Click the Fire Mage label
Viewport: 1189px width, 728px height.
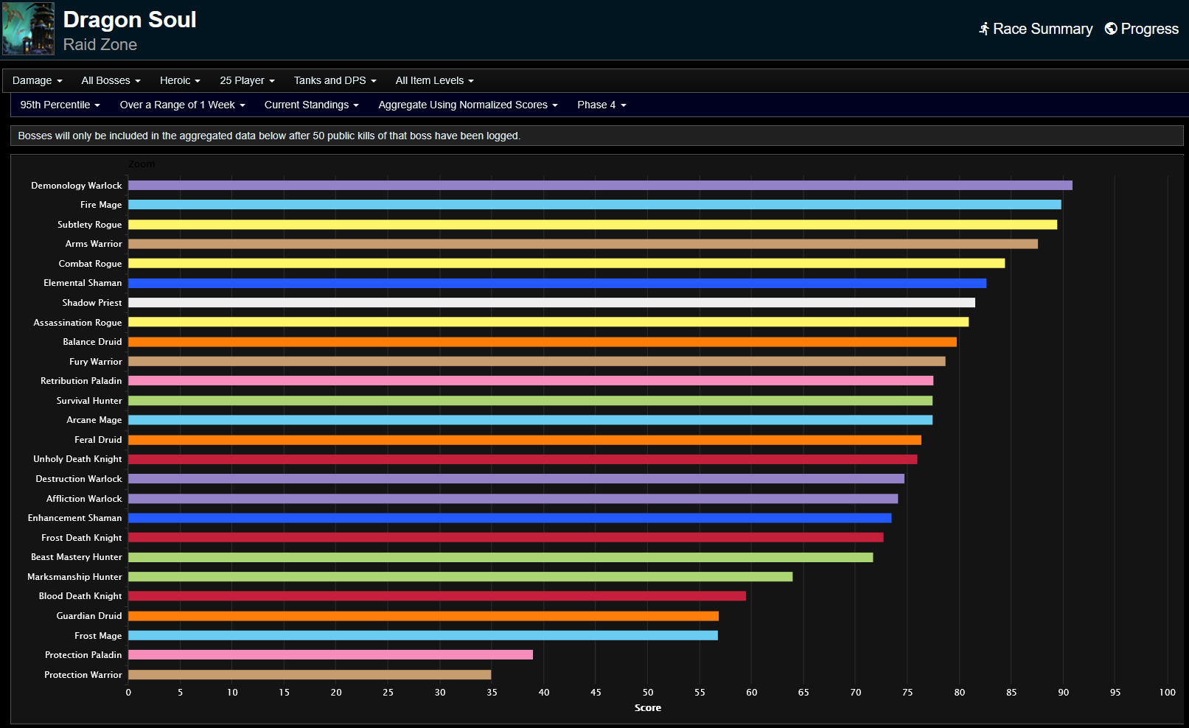tap(101, 204)
